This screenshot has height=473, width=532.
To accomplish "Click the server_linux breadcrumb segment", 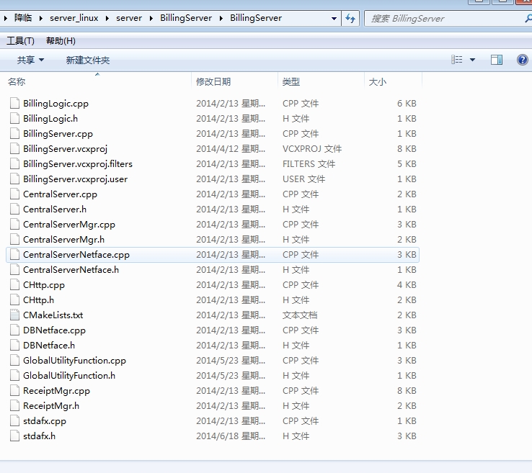I will (x=74, y=18).
